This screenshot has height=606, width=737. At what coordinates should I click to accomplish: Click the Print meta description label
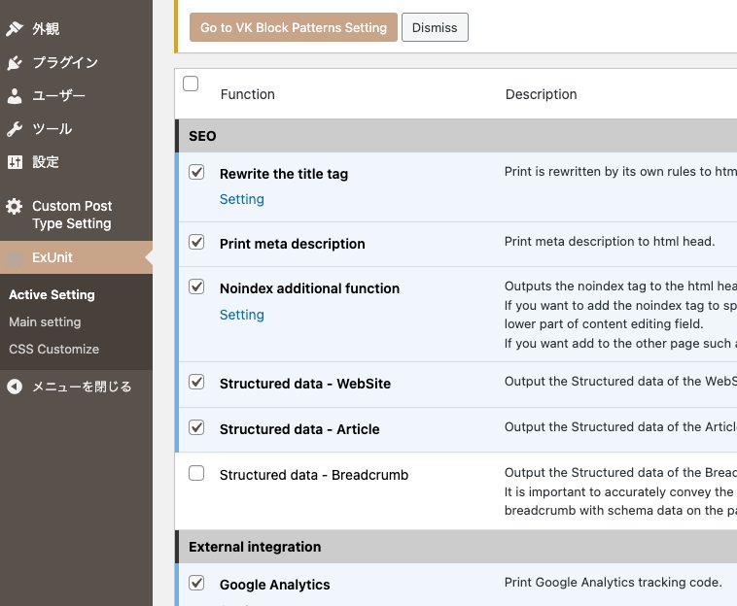click(x=293, y=244)
